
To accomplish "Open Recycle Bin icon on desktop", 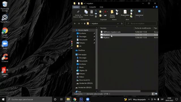I will (5, 6).
